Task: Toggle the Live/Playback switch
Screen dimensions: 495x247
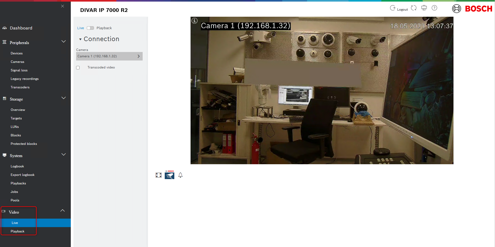Action: (90, 28)
